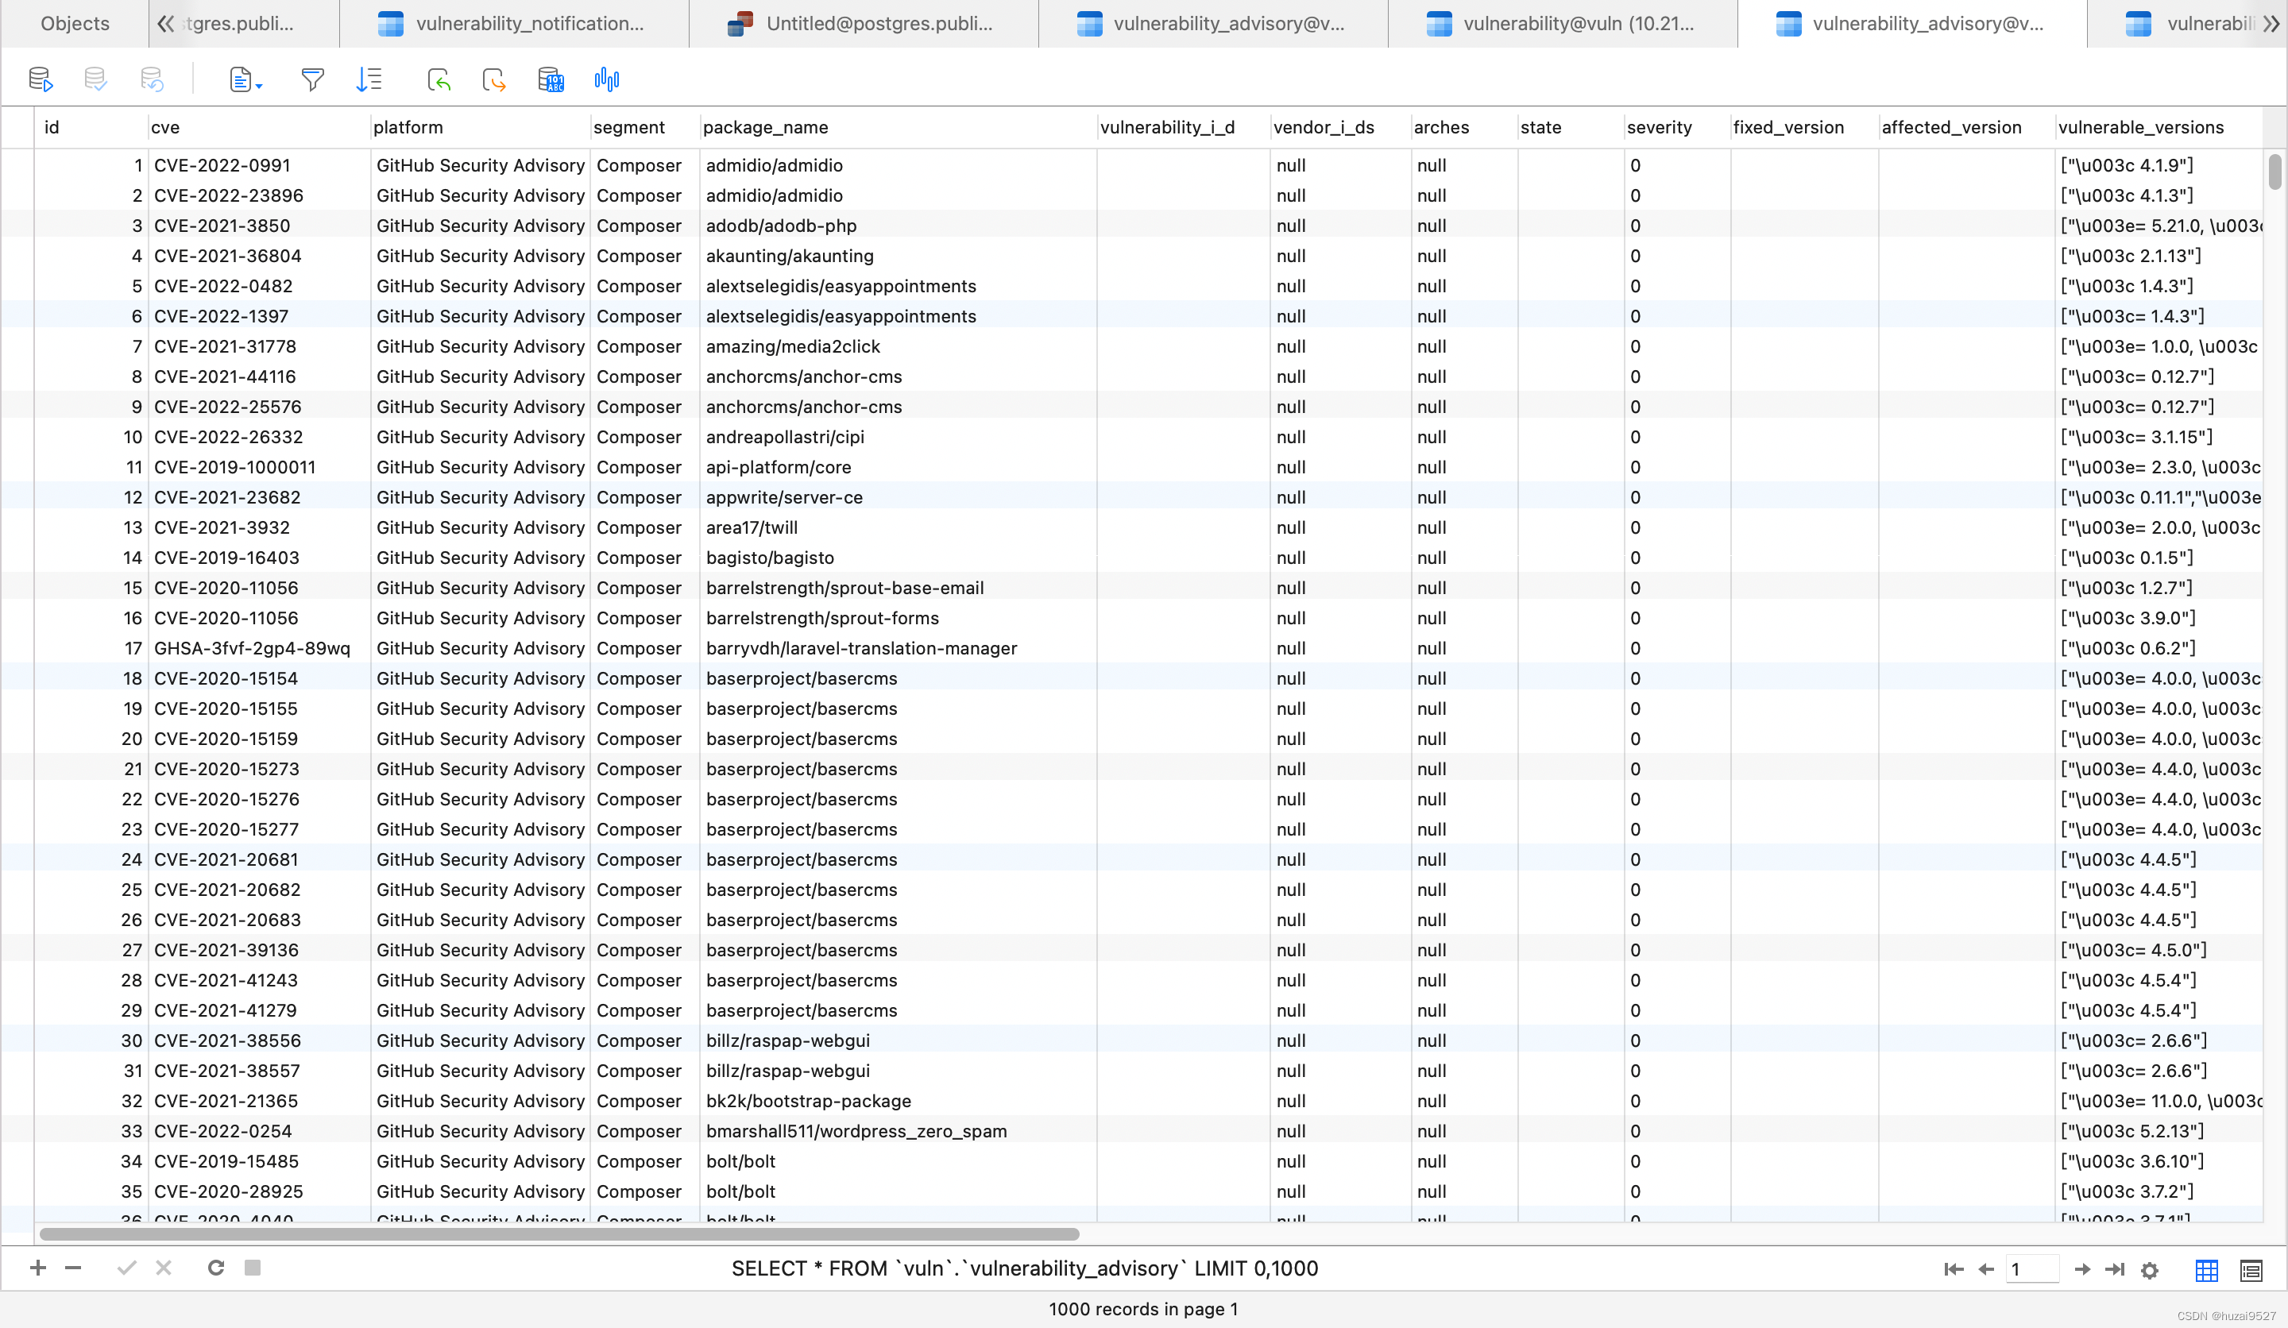Open the pagination settings gear
2288x1328 pixels.
click(x=2149, y=1270)
